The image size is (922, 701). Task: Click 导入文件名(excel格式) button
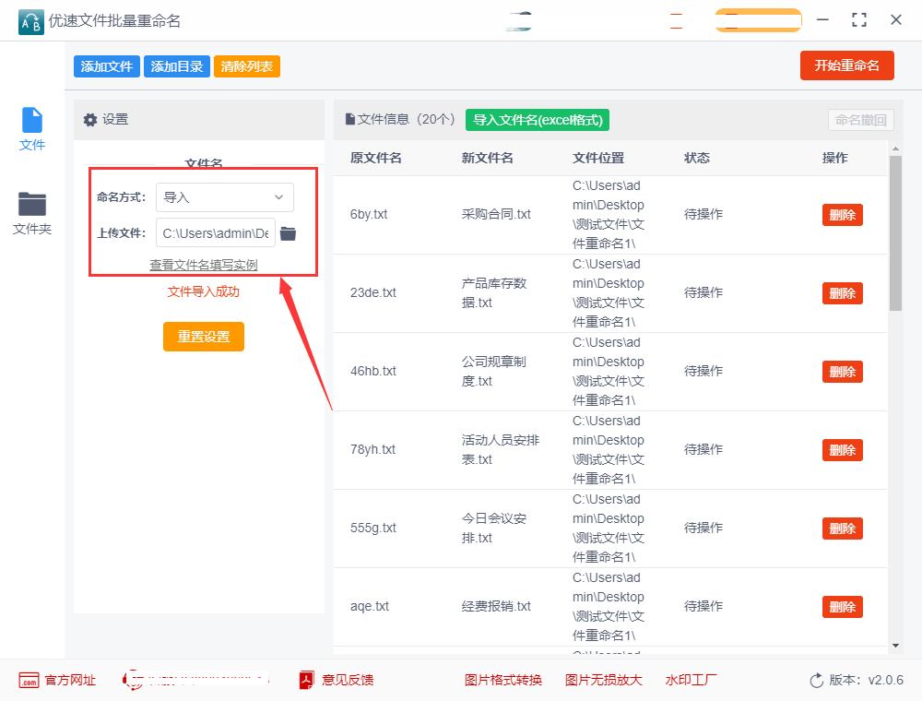pos(538,120)
